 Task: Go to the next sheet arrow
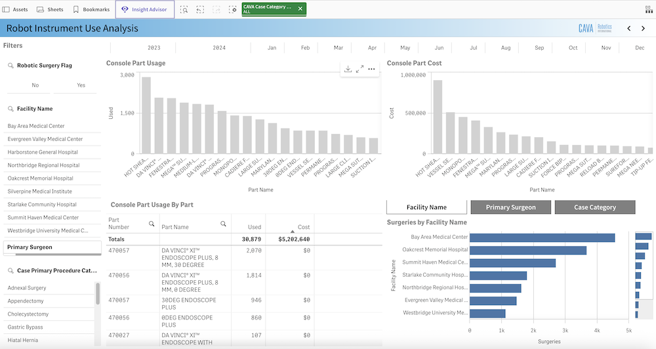(x=642, y=28)
